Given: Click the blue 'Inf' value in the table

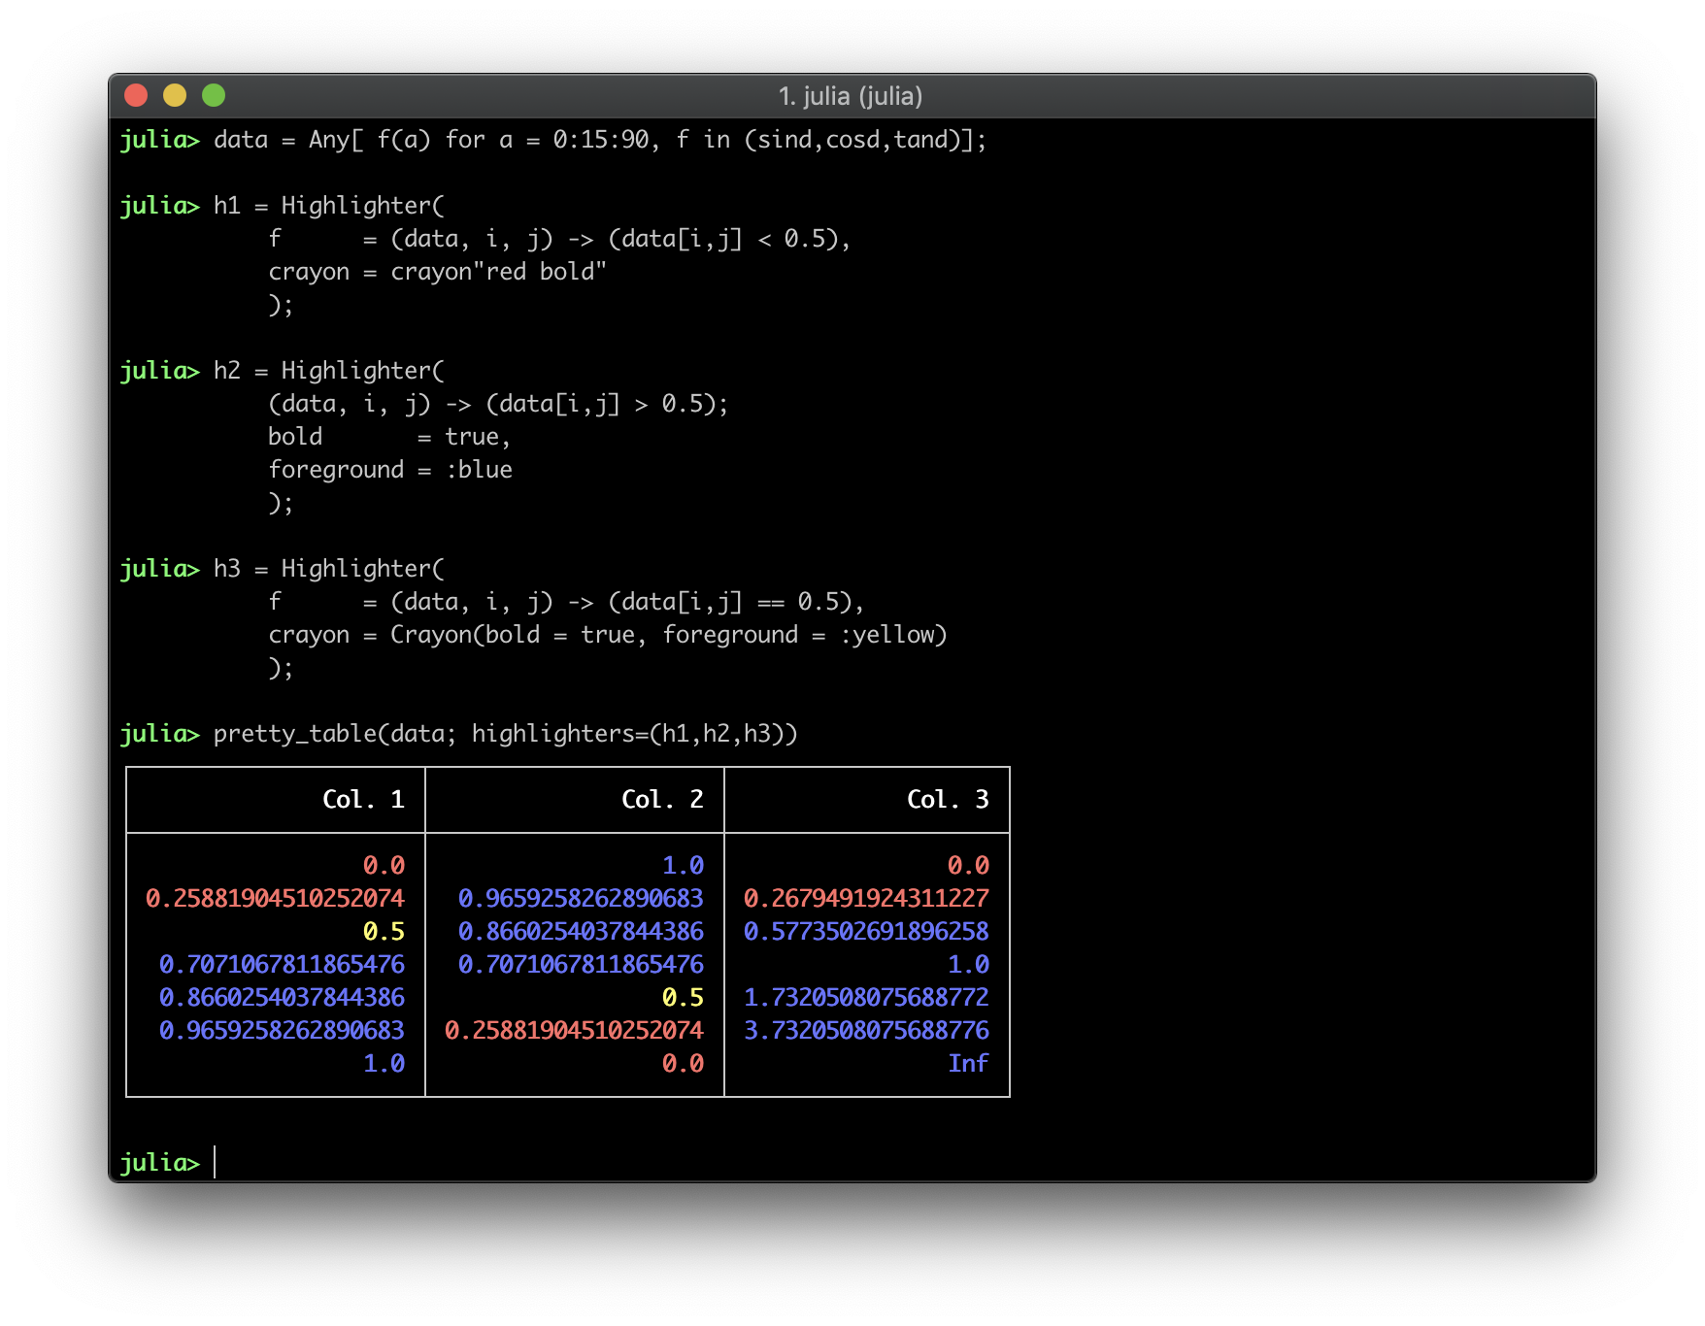Looking at the screenshot, I should click(x=968, y=1063).
